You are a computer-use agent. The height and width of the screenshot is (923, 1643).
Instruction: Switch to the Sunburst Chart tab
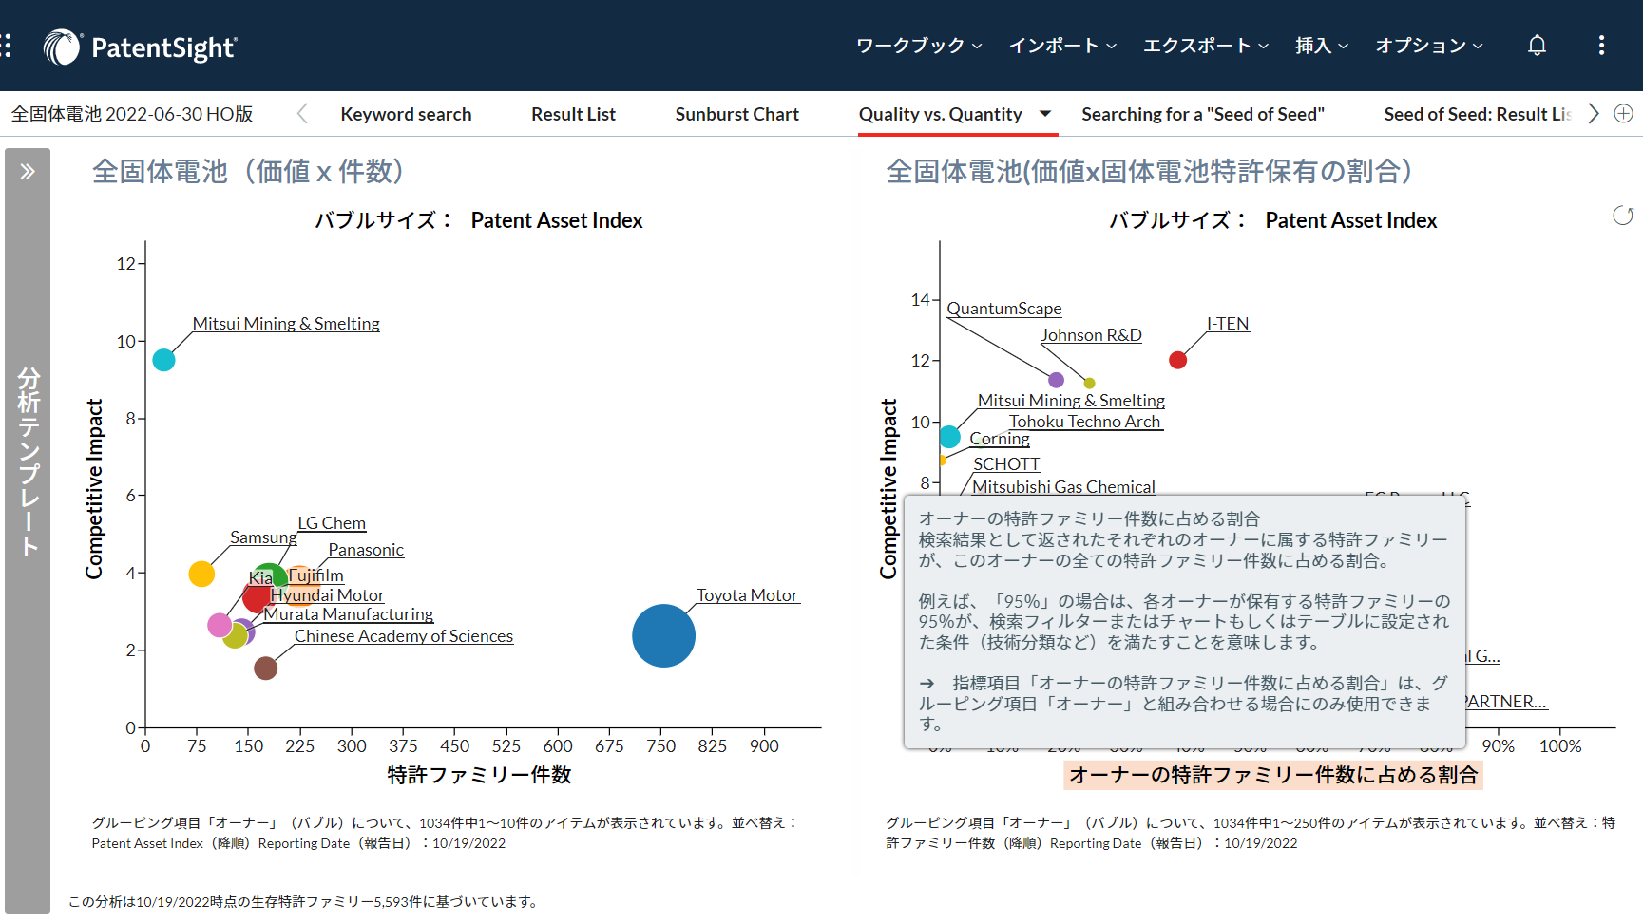(736, 114)
